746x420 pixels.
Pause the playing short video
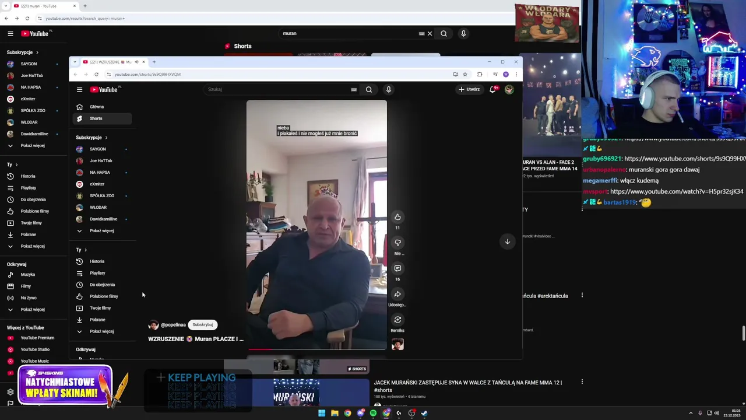316,225
